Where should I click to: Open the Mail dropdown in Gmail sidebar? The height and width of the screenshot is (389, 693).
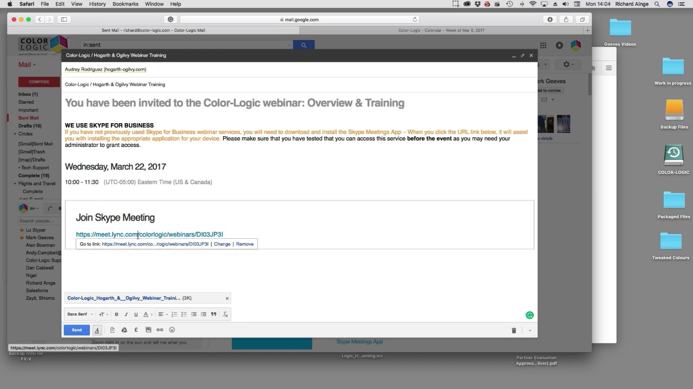coord(27,65)
